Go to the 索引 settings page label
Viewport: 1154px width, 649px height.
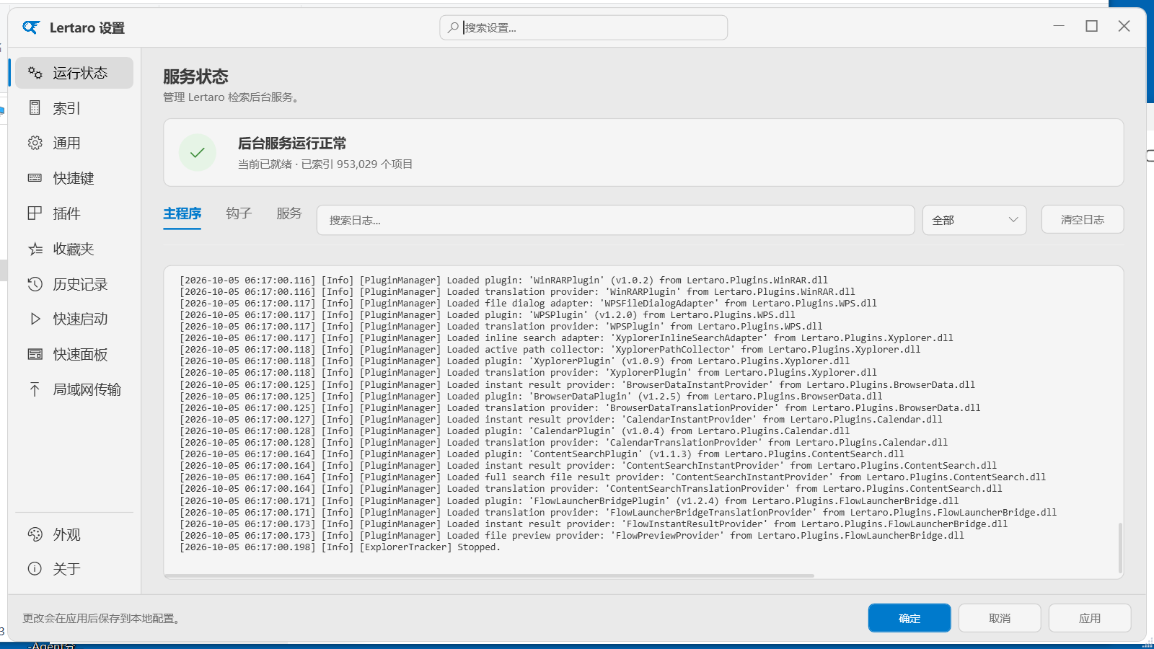[x=66, y=108]
